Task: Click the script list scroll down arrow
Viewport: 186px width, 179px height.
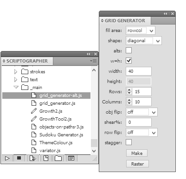Action: (94, 151)
